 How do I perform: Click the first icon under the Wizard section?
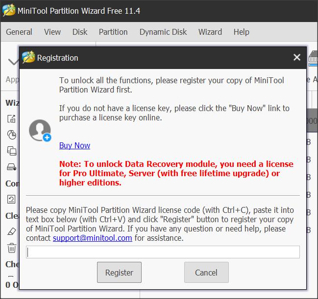(11, 119)
